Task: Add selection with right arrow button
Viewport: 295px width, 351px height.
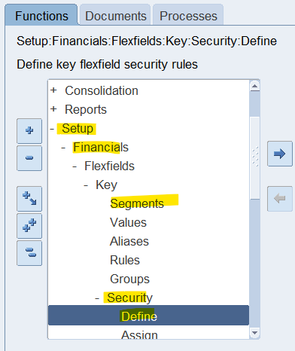Action: (280, 154)
